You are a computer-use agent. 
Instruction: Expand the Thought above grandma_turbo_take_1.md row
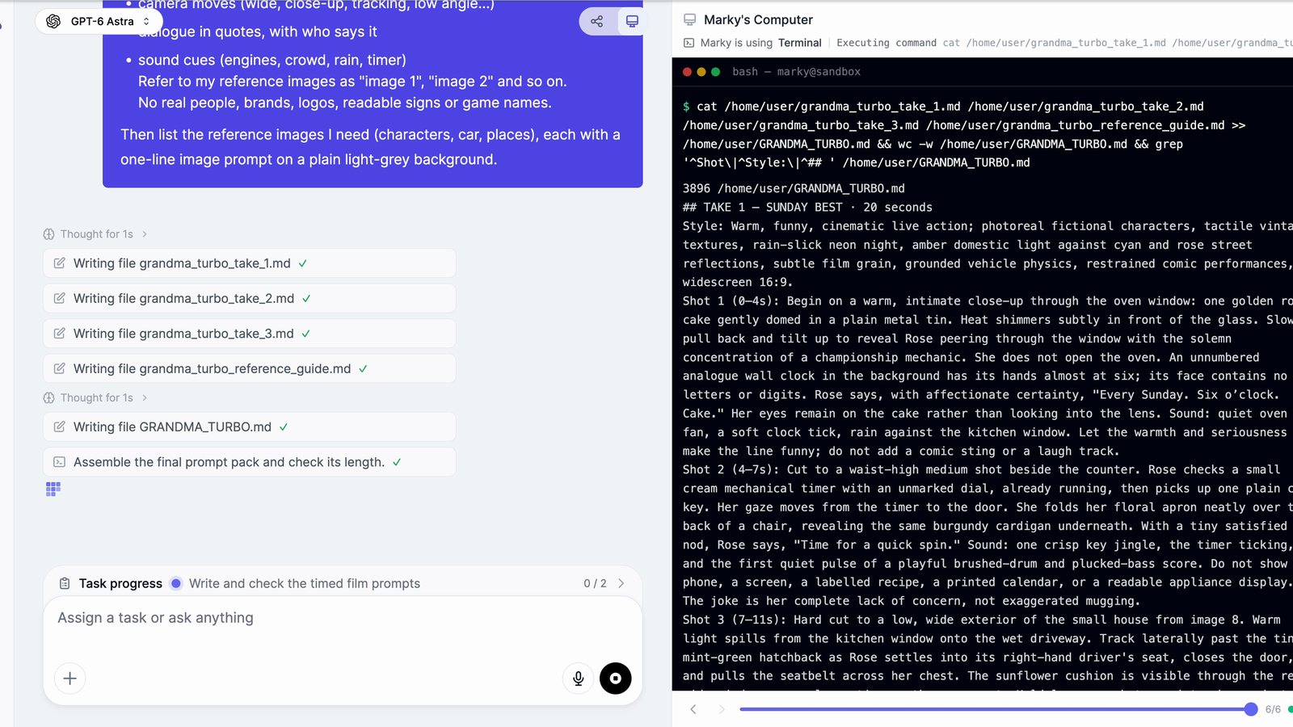(x=95, y=234)
